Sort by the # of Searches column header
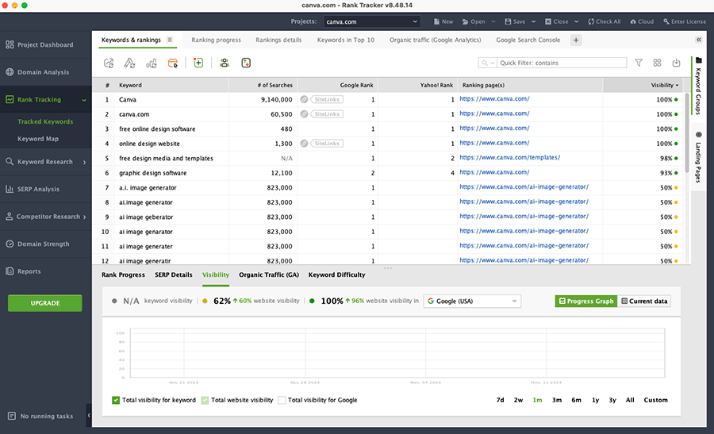Viewport: 714px width, 434px height. pos(263,85)
